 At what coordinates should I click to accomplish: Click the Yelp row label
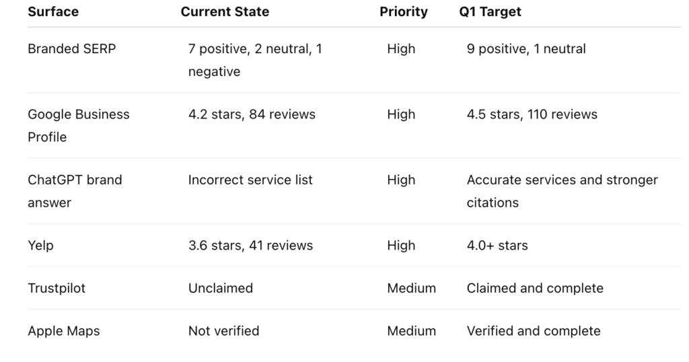click(40, 246)
